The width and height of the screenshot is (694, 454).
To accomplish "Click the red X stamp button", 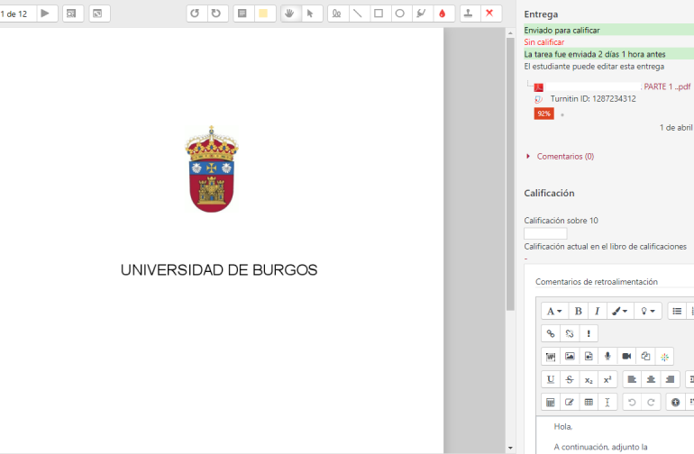I will point(489,14).
